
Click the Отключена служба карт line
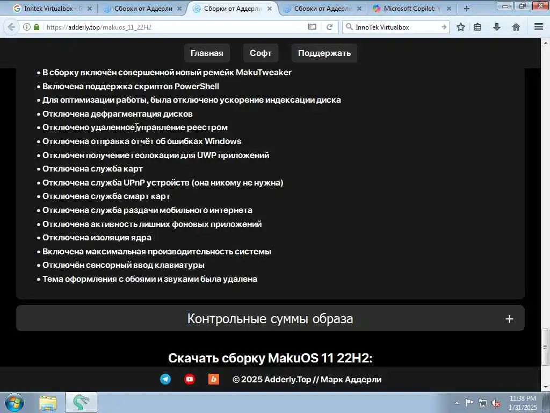click(90, 169)
